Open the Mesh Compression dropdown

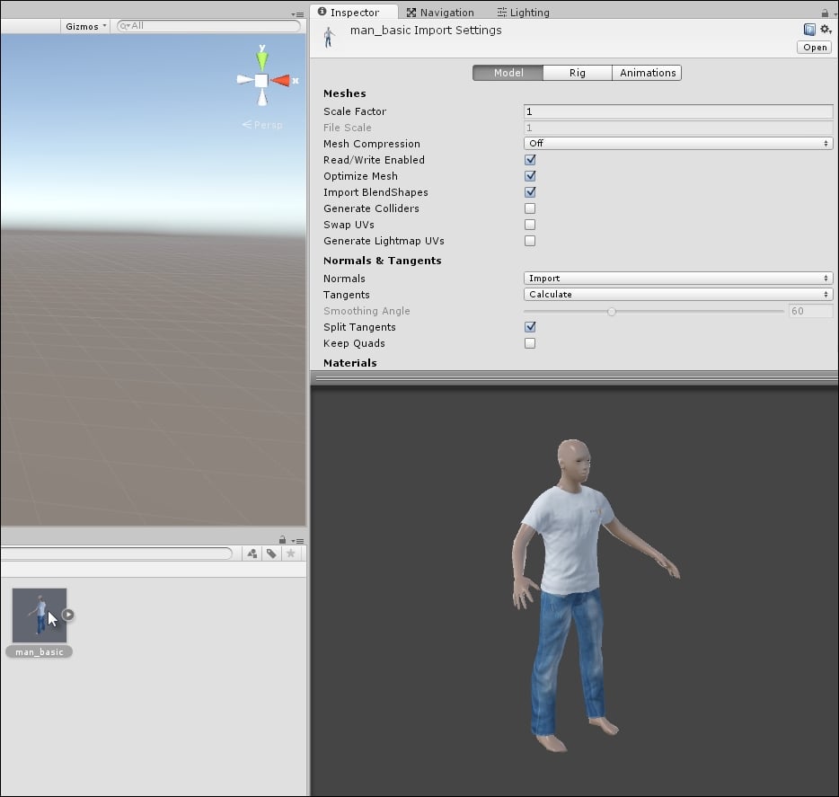(677, 143)
